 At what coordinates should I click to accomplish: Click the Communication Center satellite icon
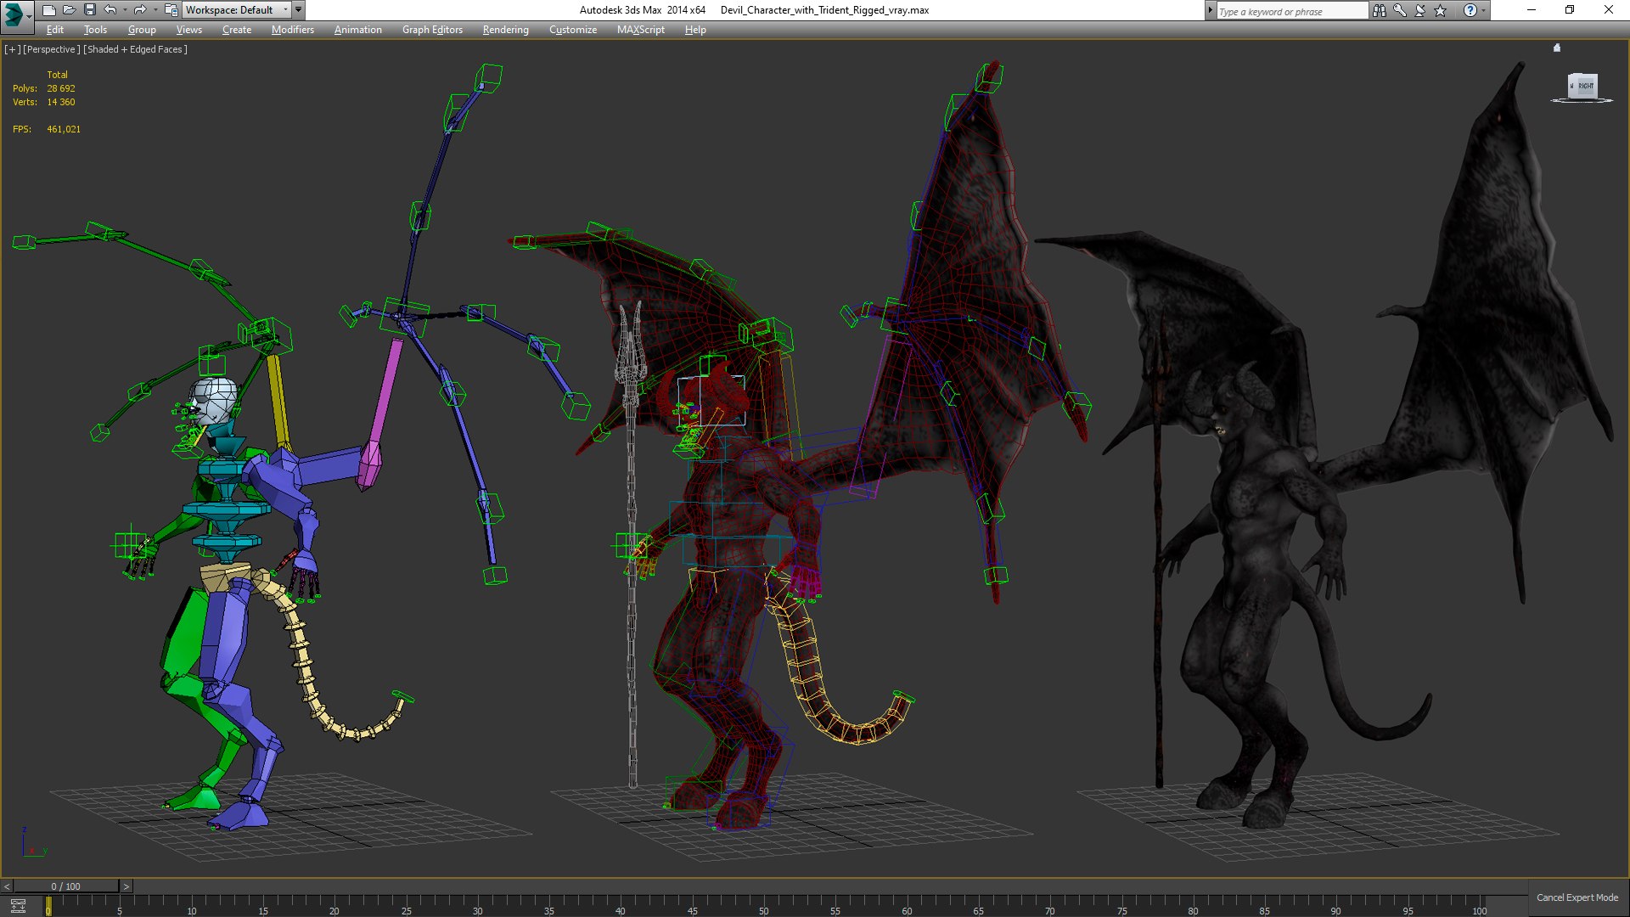(1420, 10)
